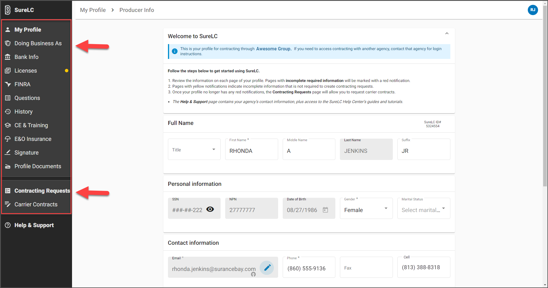
Task: Click the CE & Training graduation cap icon
Action: (x=8, y=125)
